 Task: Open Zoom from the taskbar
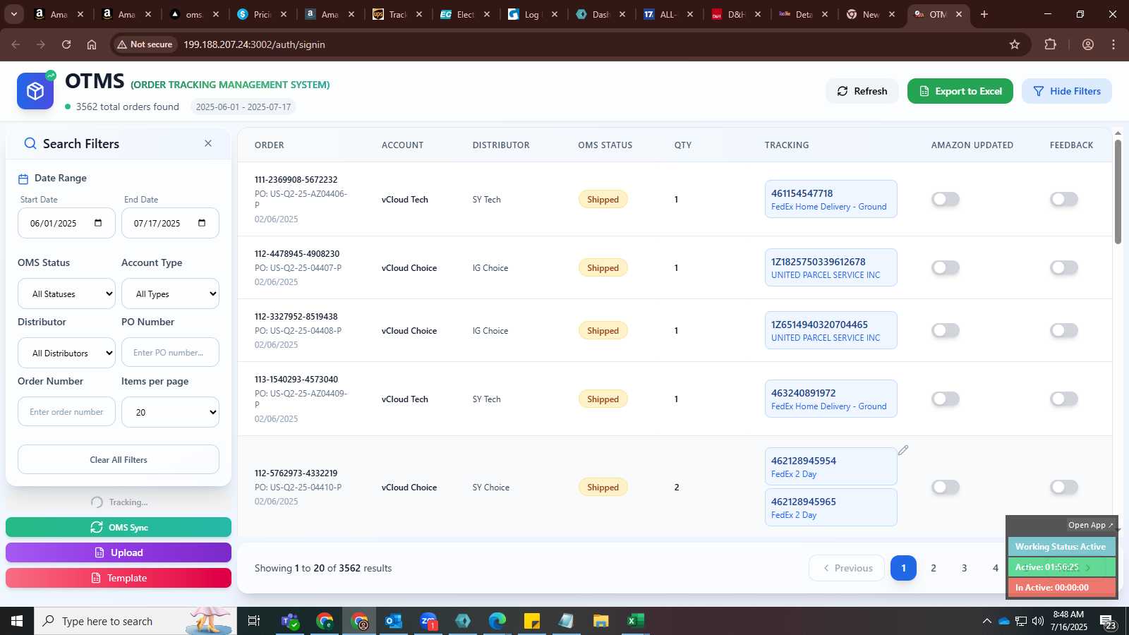pyautogui.click(x=428, y=621)
